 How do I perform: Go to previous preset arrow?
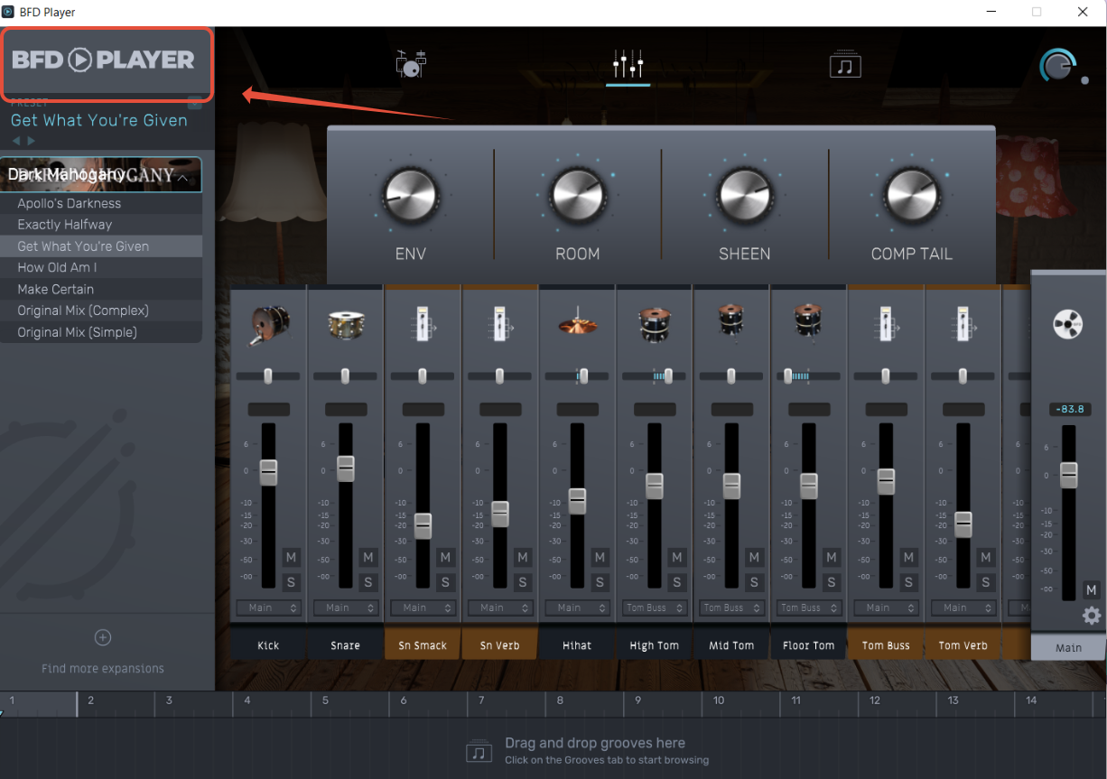tap(15, 141)
